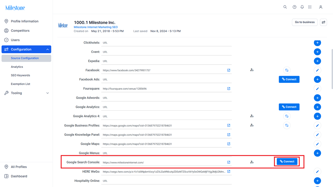Screen dimensions: 333x187
Task: Edit Google Maps row with pencil icon
Action: [317, 144]
